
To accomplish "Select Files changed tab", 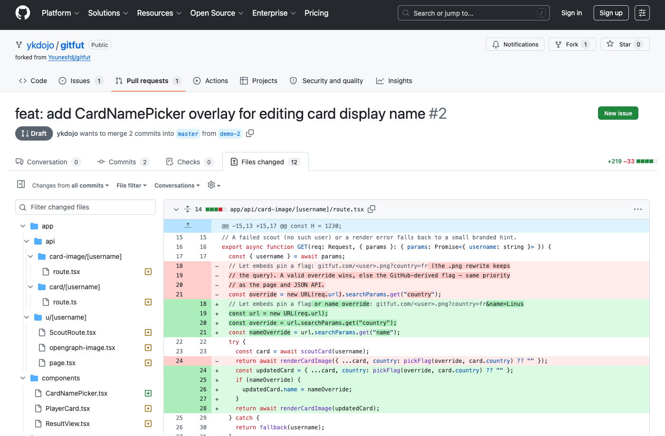I will click(265, 162).
